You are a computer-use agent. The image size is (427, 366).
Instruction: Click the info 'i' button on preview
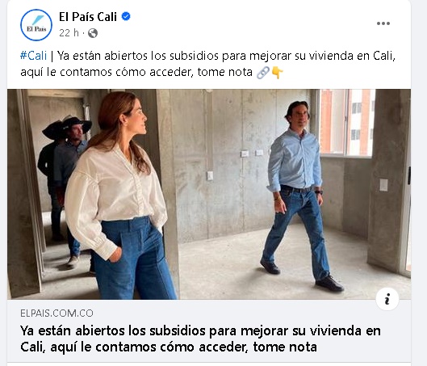click(387, 299)
